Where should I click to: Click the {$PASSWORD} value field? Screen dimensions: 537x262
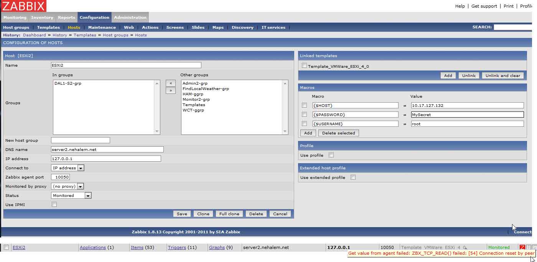(467, 115)
